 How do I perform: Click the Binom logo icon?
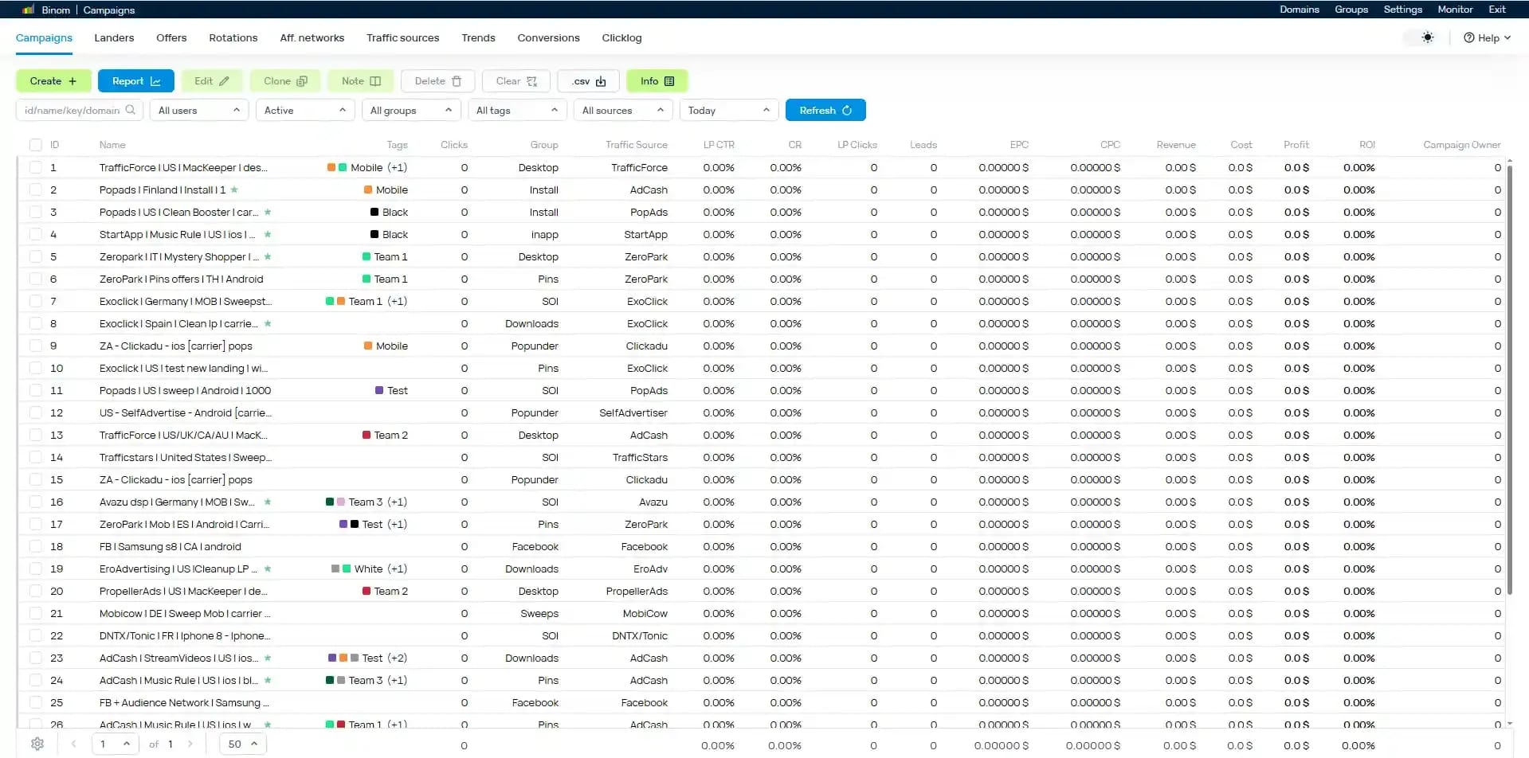[x=28, y=10]
